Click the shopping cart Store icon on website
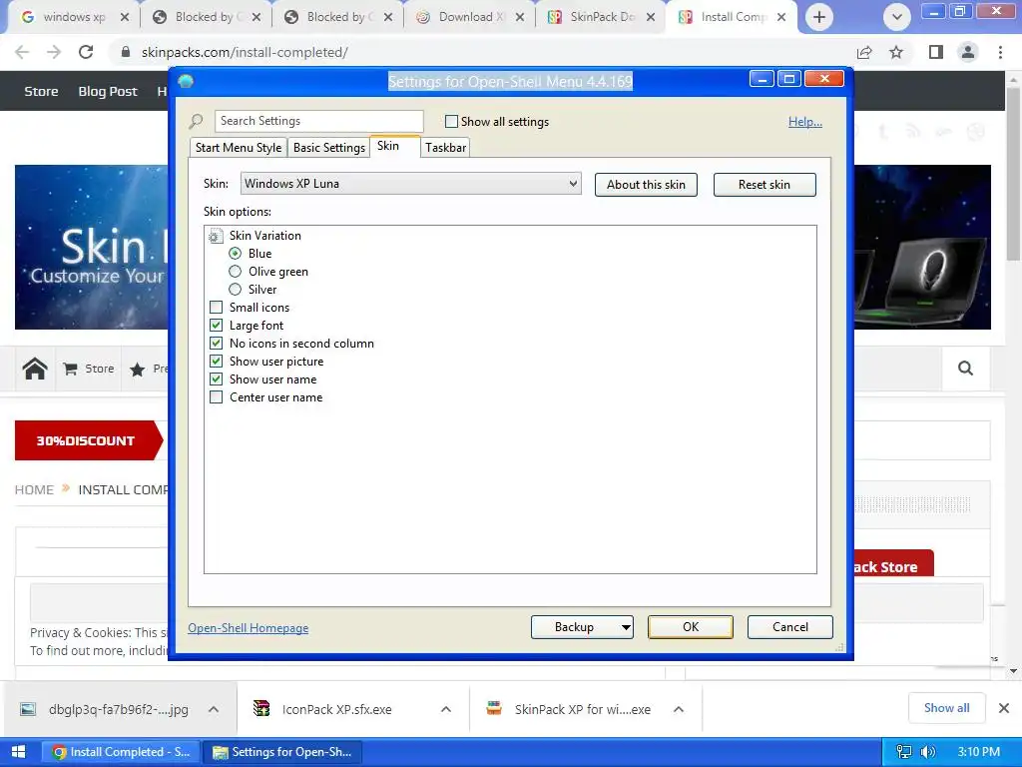This screenshot has width=1022, height=767. click(70, 370)
